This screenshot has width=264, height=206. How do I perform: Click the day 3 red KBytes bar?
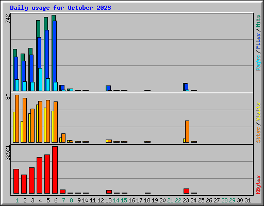click(x=31, y=180)
